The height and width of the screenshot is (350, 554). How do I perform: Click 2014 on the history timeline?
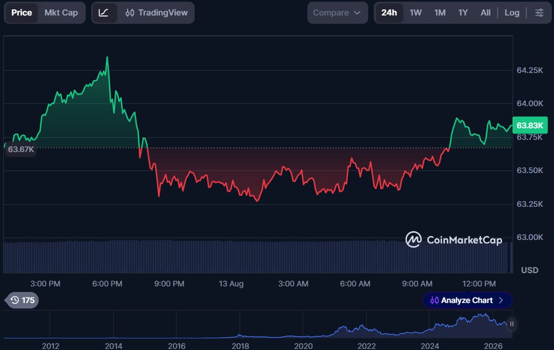(113, 346)
